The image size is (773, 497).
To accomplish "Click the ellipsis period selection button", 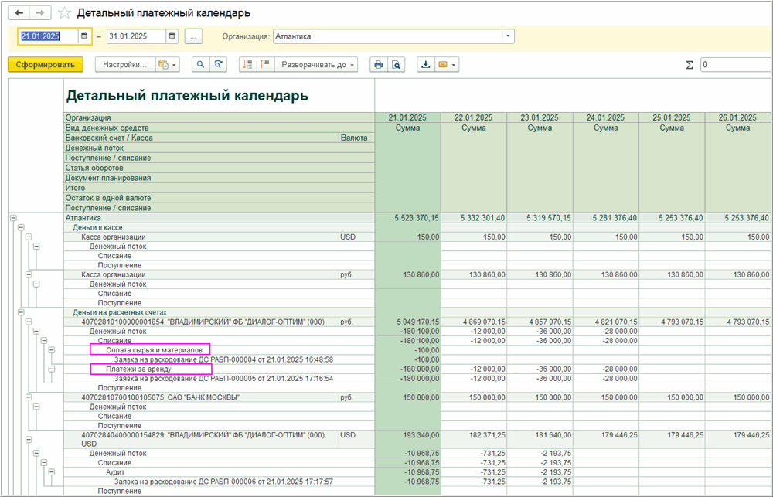I will pos(194,36).
